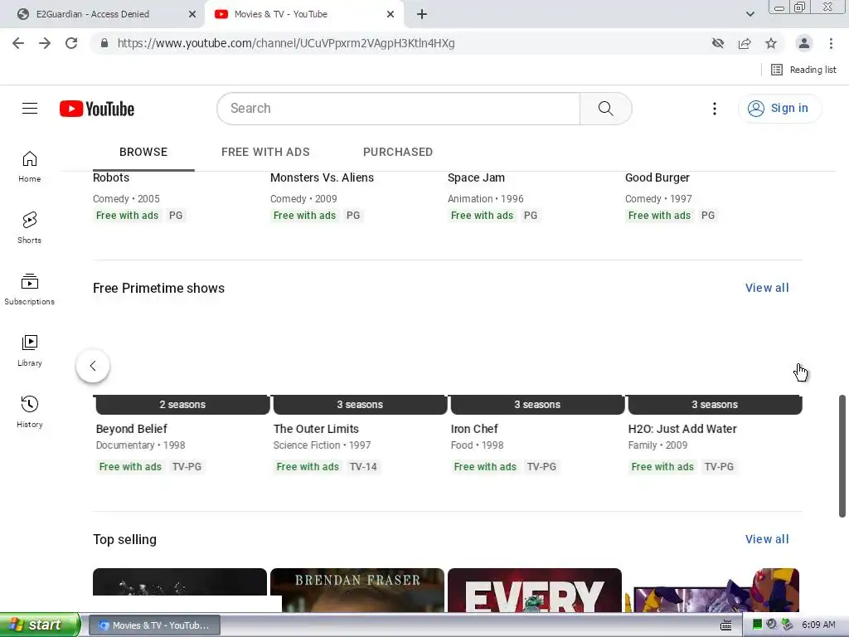The image size is (849, 637).
Task: Close the E2Guardian tab
Action: 192,14
